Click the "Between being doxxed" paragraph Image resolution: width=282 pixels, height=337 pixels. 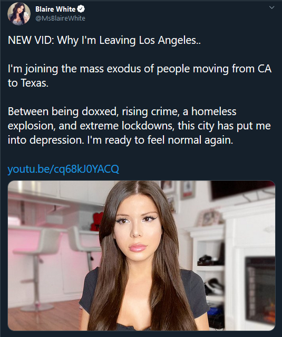click(139, 126)
